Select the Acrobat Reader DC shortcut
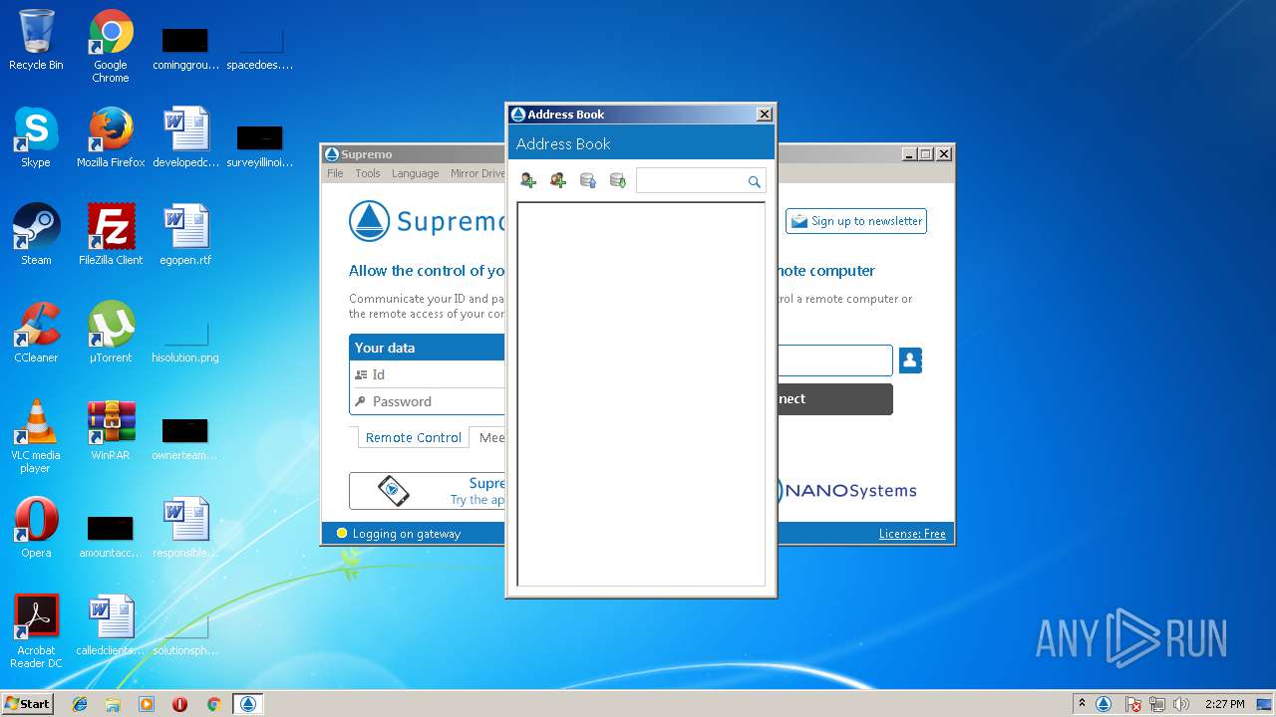 point(36,631)
